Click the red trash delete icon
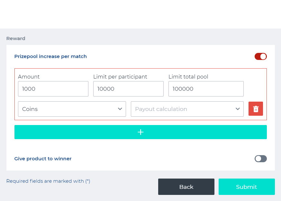The image size is (281, 201). pyautogui.click(x=256, y=109)
